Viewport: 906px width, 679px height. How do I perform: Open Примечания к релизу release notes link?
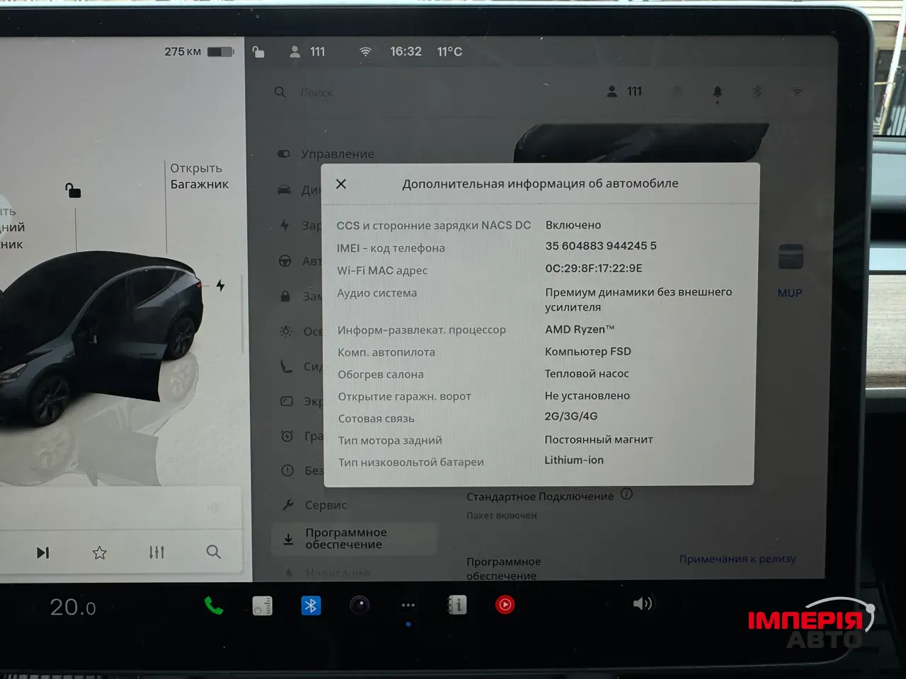pyautogui.click(x=737, y=559)
